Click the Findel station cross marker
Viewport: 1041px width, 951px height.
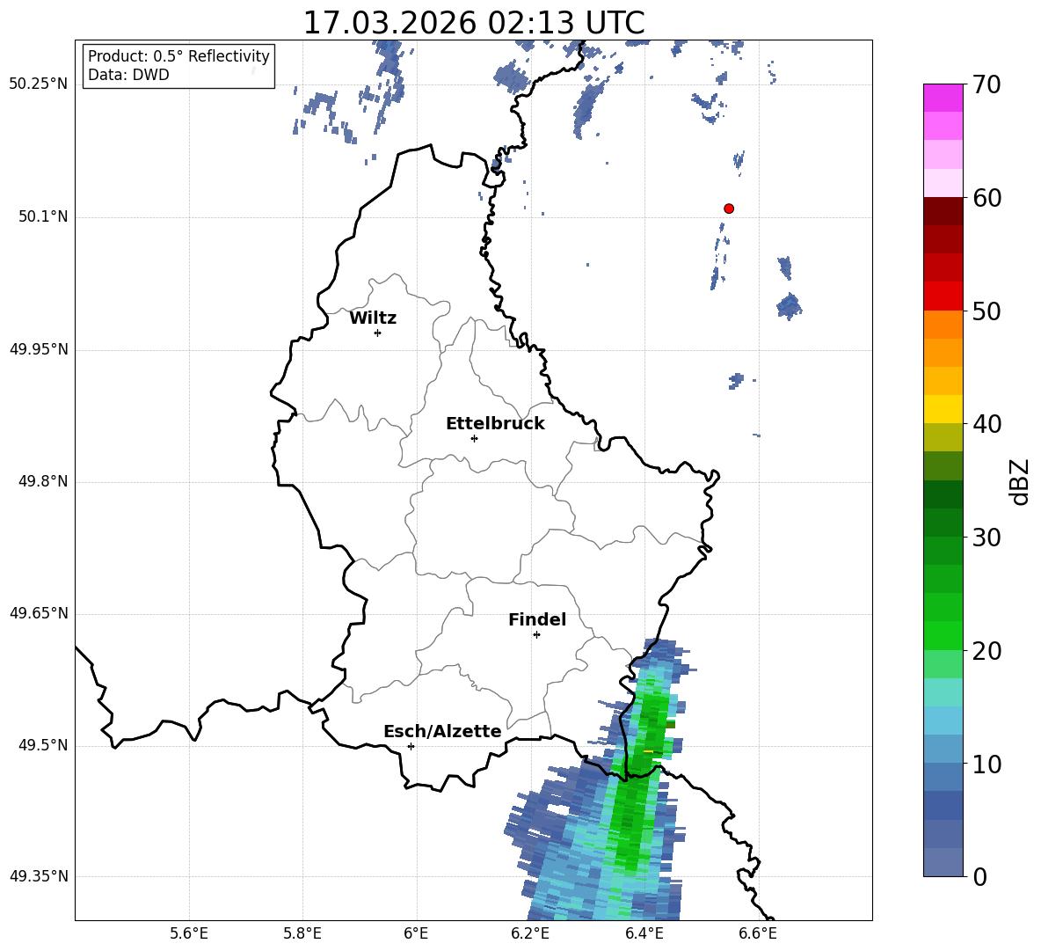pyautogui.click(x=536, y=635)
